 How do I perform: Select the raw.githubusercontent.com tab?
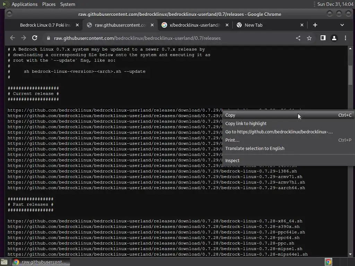120,25
